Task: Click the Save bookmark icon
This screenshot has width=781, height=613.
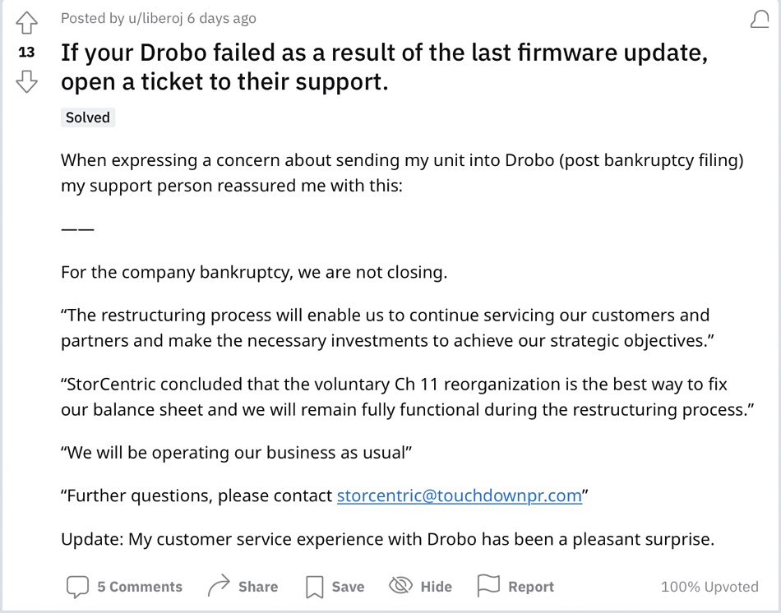Action: click(x=314, y=587)
